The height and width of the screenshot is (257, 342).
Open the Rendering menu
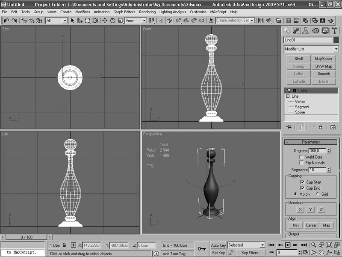[147, 12]
